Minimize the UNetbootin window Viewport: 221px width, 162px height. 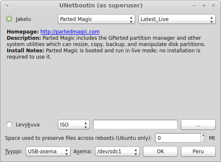click(x=194, y=6)
